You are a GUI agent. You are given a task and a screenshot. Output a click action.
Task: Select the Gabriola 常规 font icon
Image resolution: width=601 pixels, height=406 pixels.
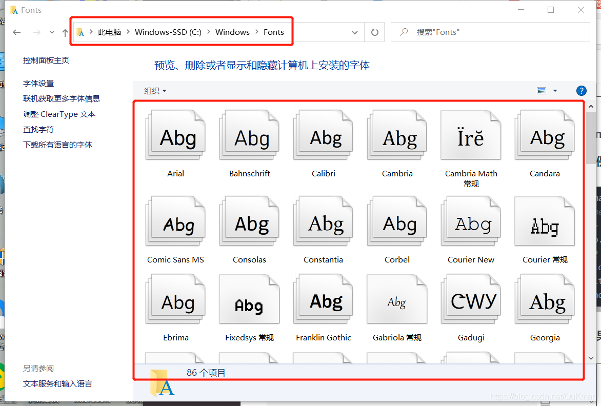(x=397, y=299)
